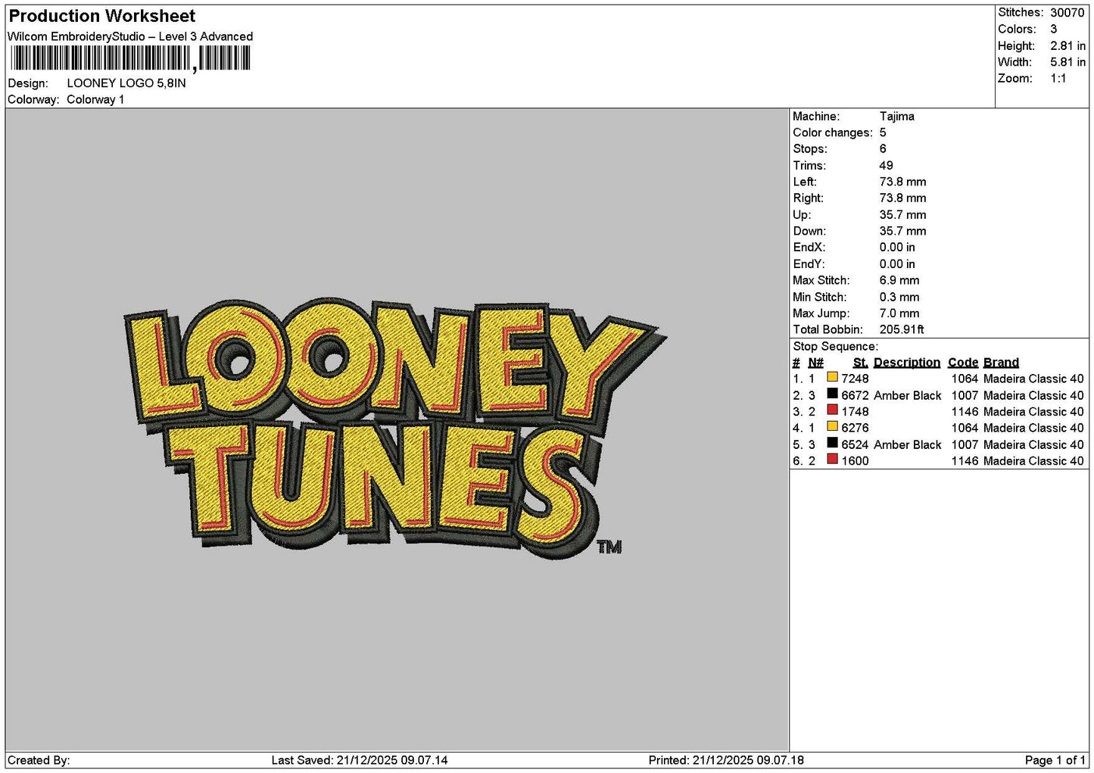Select the 'Created By:' footer label

point(39,760)
